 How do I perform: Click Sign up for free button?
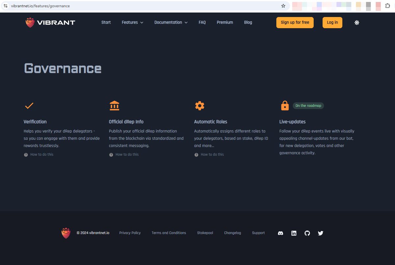point(295,22)
